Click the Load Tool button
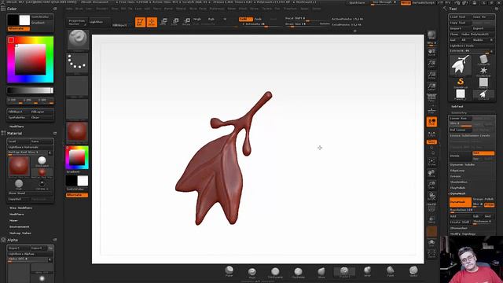Viewport: 503px width, 283px height. point(460,17)
